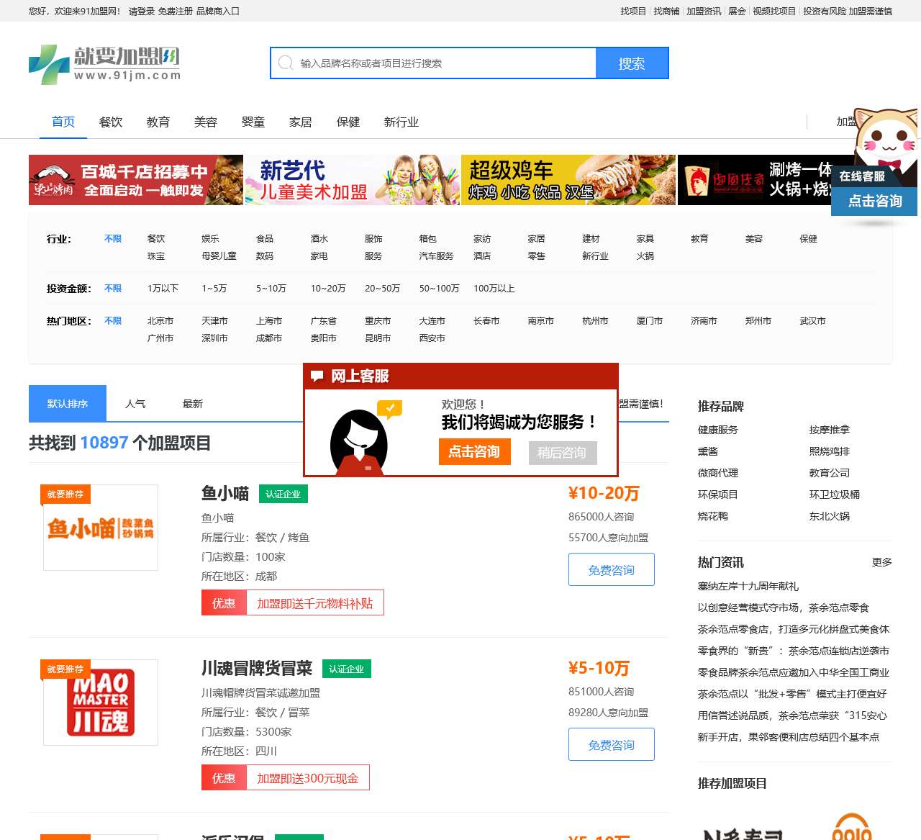
Task: Select the 10~20万 investment range filter
Action: click(x=328, y=289)
